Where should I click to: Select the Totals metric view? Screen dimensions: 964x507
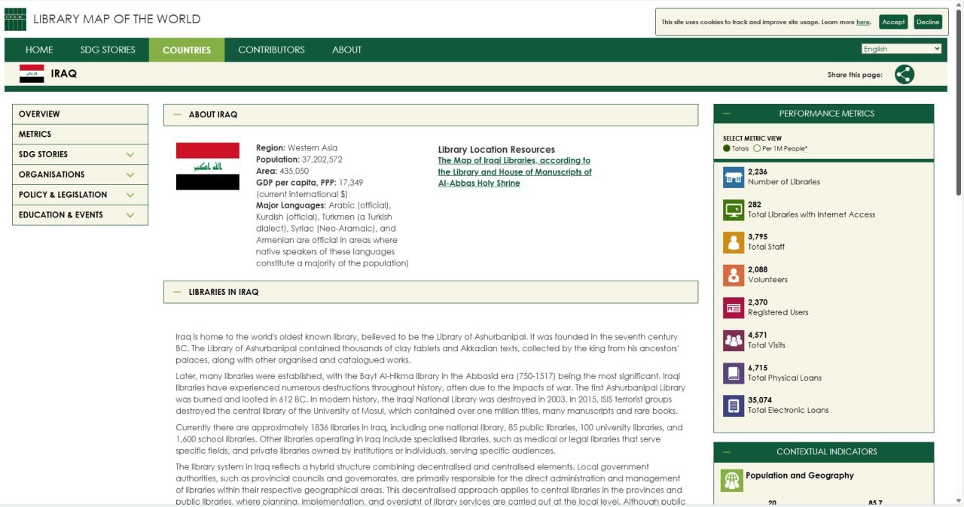(x=727, y=149)
